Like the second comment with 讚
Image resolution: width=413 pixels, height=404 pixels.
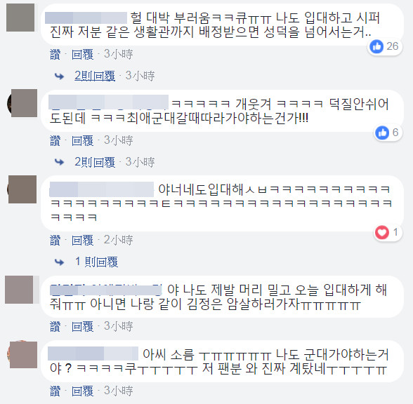tap(55, 140)
